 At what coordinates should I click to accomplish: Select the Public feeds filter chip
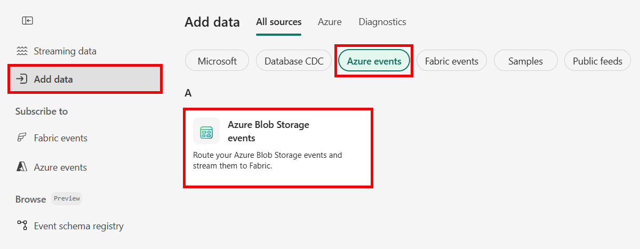tap(597, 61)
